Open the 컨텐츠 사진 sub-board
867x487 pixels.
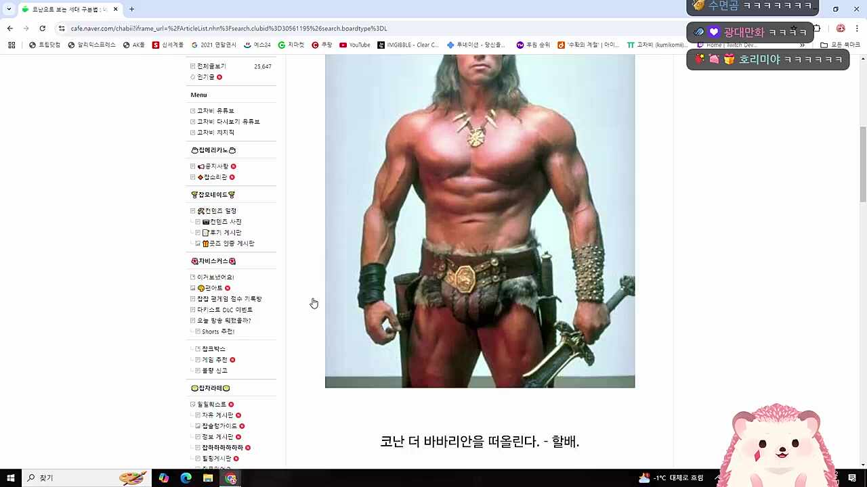tap(222, 222)
